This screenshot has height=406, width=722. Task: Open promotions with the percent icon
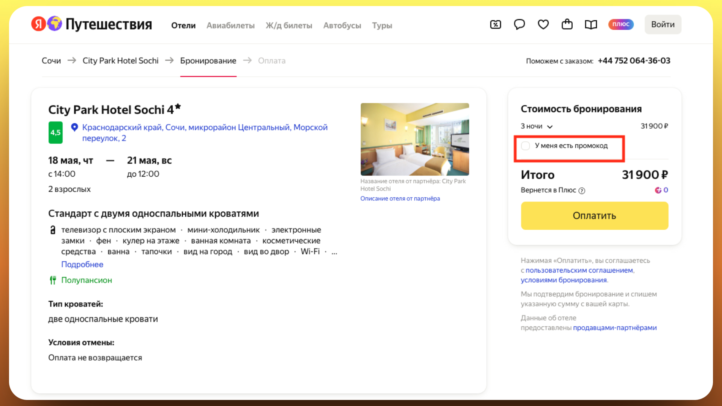[495, 24]
